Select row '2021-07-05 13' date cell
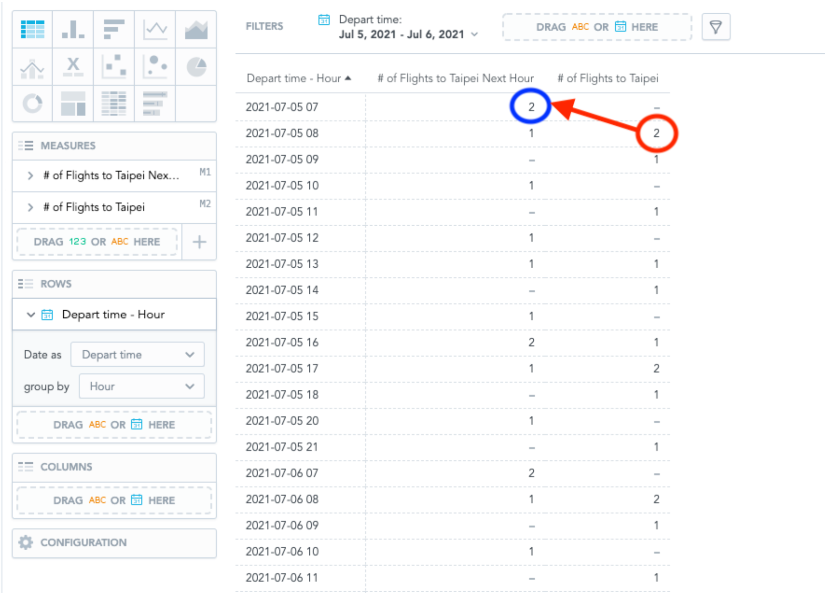The image size is (835, 598). tap(282, 264)
